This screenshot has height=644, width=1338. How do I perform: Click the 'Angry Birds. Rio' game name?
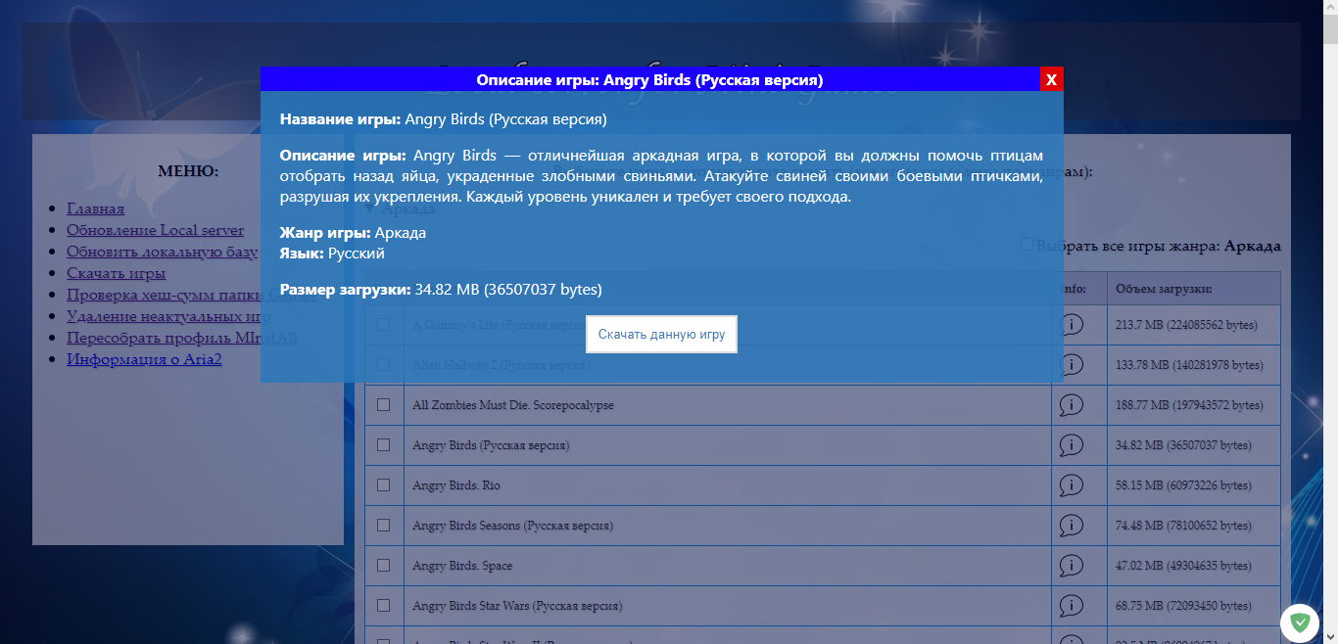(x=456, y=485)
